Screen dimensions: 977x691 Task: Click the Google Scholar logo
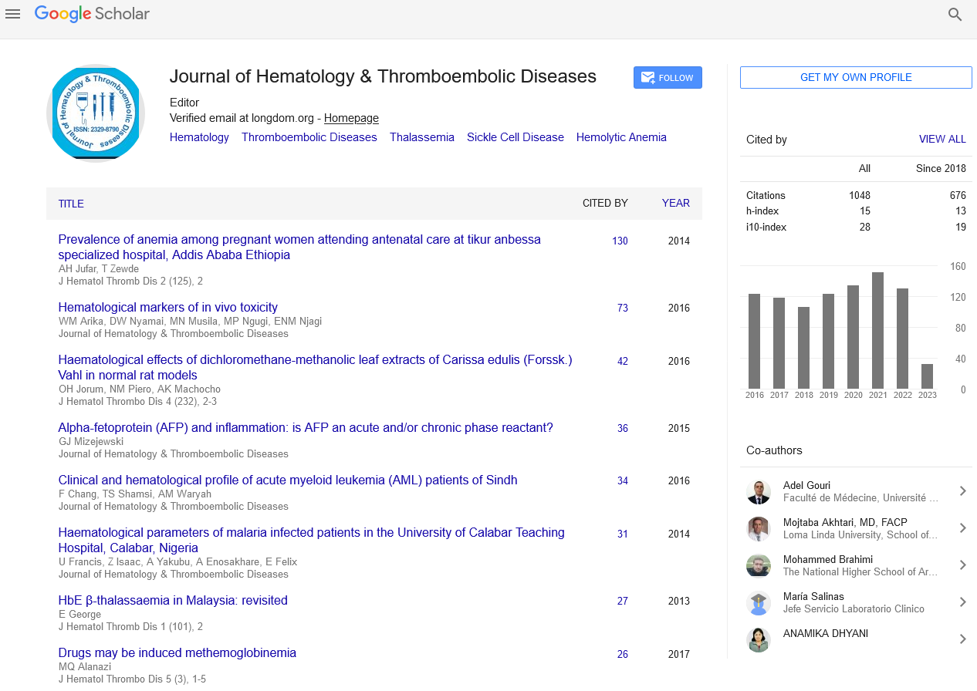tap(92, 14)
